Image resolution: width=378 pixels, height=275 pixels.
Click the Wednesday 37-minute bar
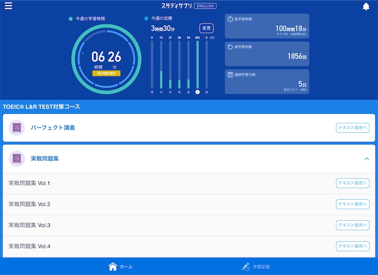point(170,64)
